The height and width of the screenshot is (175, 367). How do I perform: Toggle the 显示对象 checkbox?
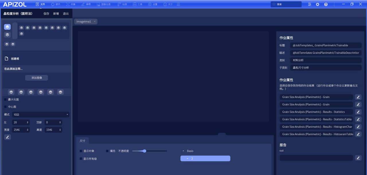[x=81, y=151]
